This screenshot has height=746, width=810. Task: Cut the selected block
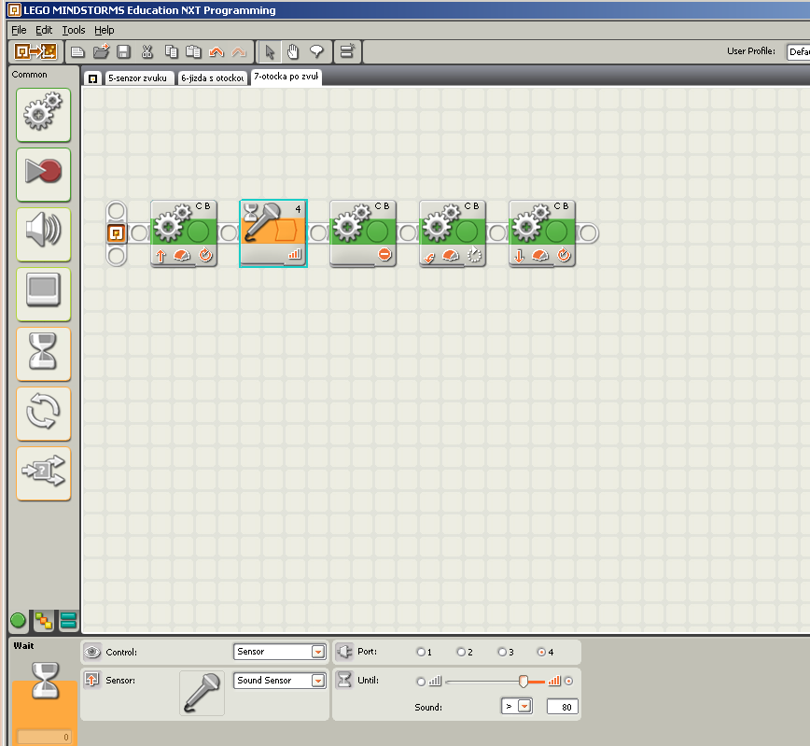click(x=147, y=51)
